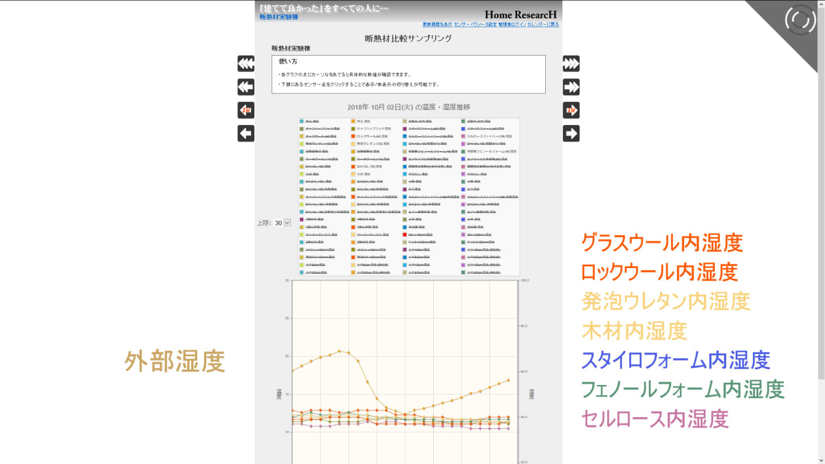Viewport: 825px width, 464px height.
Task: Go forward one week with right 1W arrow
Action: pos(571,111)
